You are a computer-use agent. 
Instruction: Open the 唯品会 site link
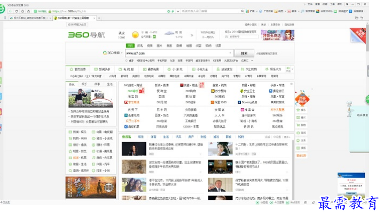(247, 110)
